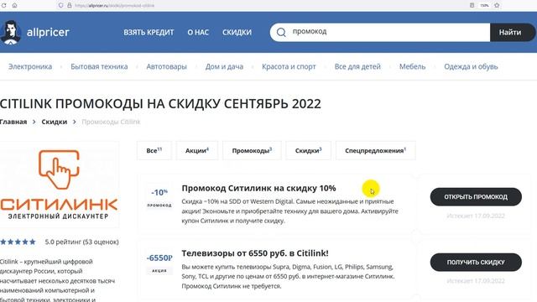
Task: Select the Промокоды filter tab
Action: (x=252, y=151)
